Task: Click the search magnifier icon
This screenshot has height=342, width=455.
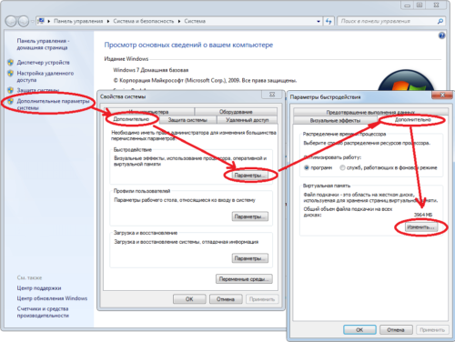Action: [x=440, y=21]
